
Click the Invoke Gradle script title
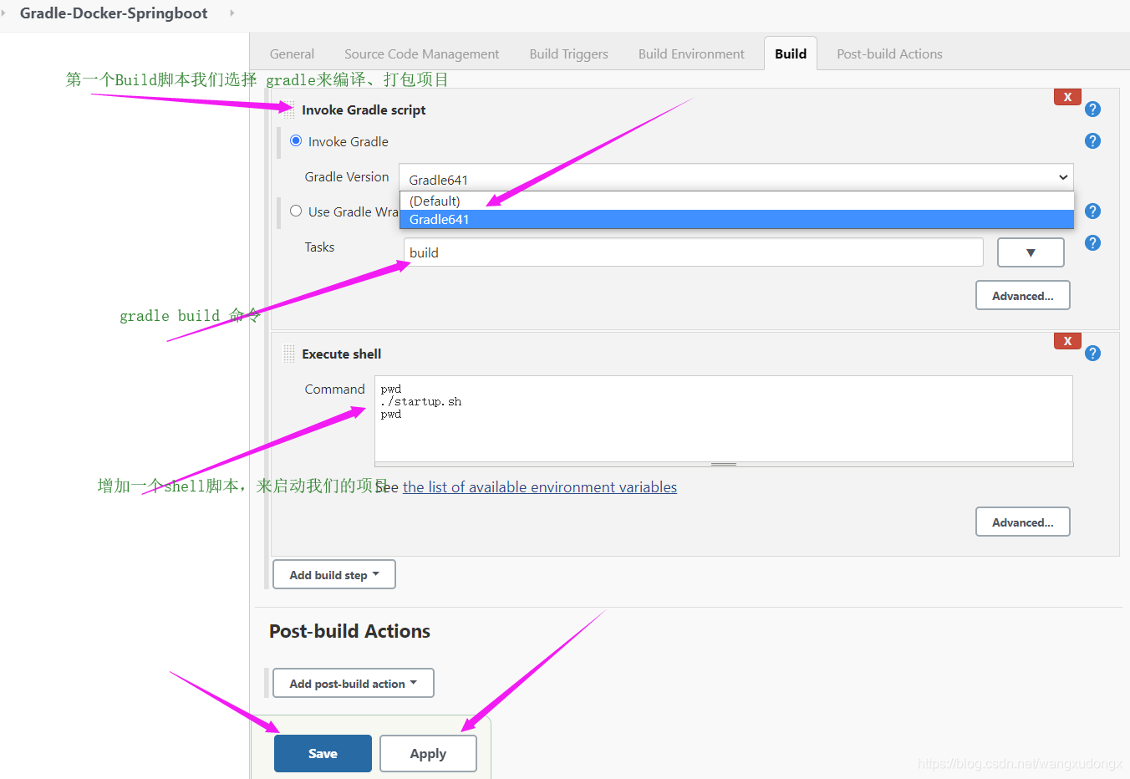point(364,110)
